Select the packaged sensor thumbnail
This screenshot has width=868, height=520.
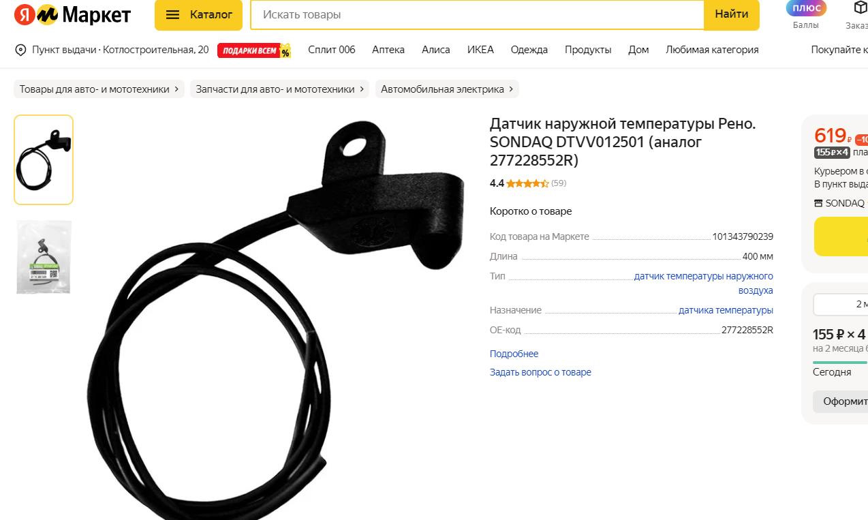click(x=44, y=256)
